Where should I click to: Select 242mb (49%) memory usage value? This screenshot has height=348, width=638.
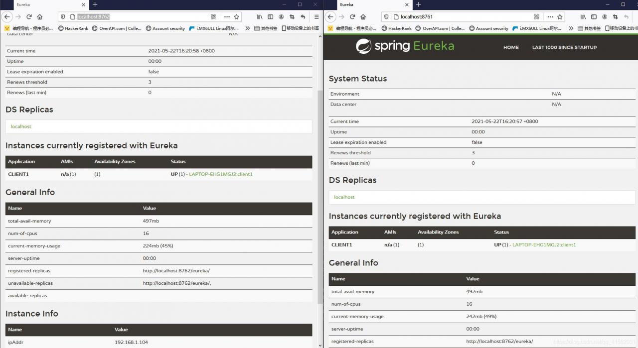[481, 317]
